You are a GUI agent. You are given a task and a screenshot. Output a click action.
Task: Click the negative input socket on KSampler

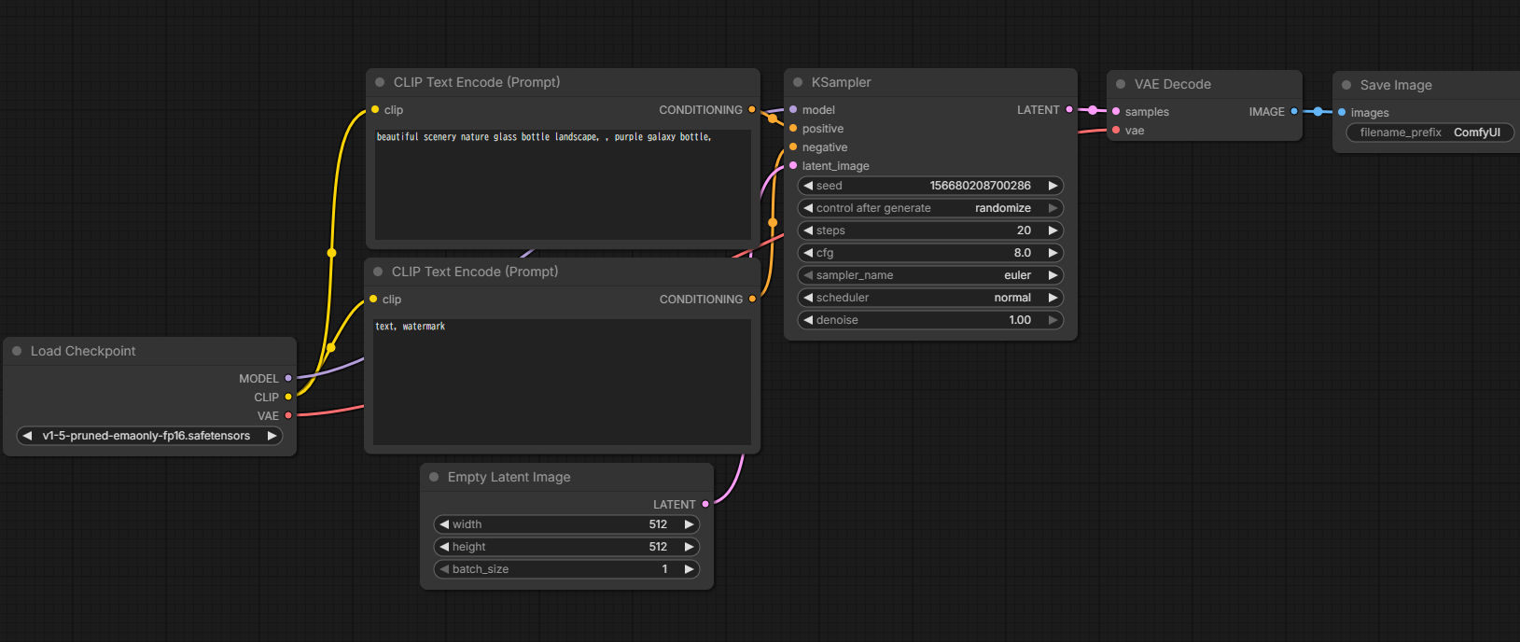coord(793,147)
